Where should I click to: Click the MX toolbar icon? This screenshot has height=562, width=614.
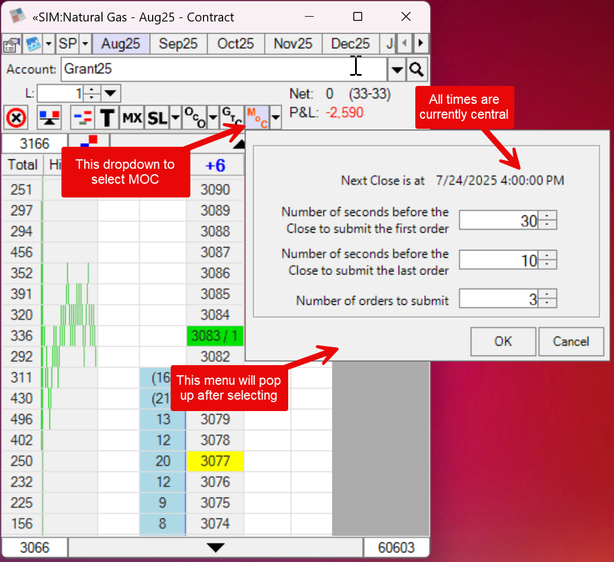pyautogui.click(x=132, y=118)
